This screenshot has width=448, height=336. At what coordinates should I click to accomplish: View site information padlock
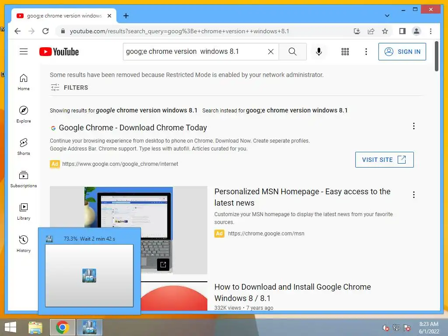pos(63,31)
